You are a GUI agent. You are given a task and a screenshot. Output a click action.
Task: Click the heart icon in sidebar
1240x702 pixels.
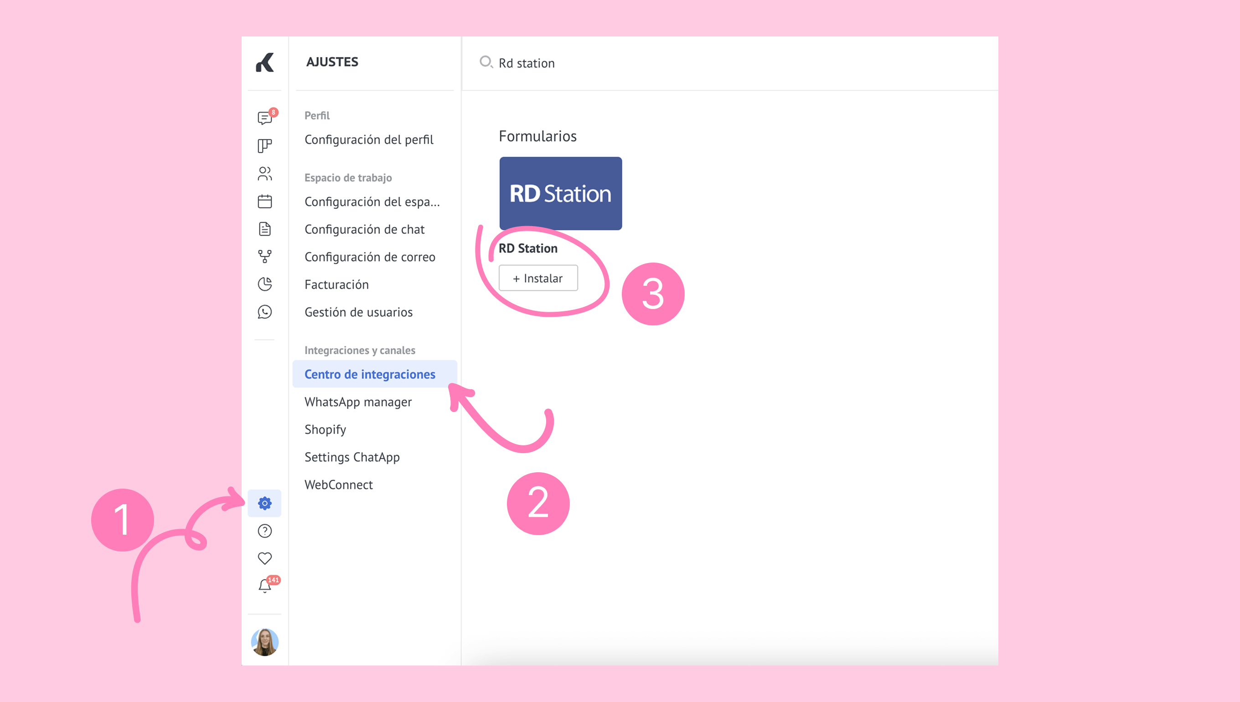point(265,558)
